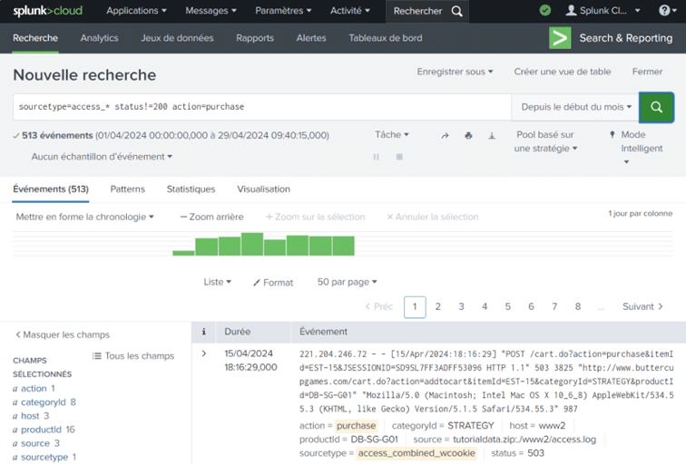The height and width of the screenshot is (464, 686).
Task: Click in the search query field
Action: pos(262,107)
